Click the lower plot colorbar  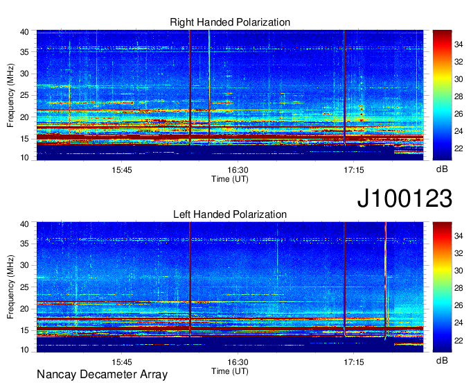click(442, 287)
